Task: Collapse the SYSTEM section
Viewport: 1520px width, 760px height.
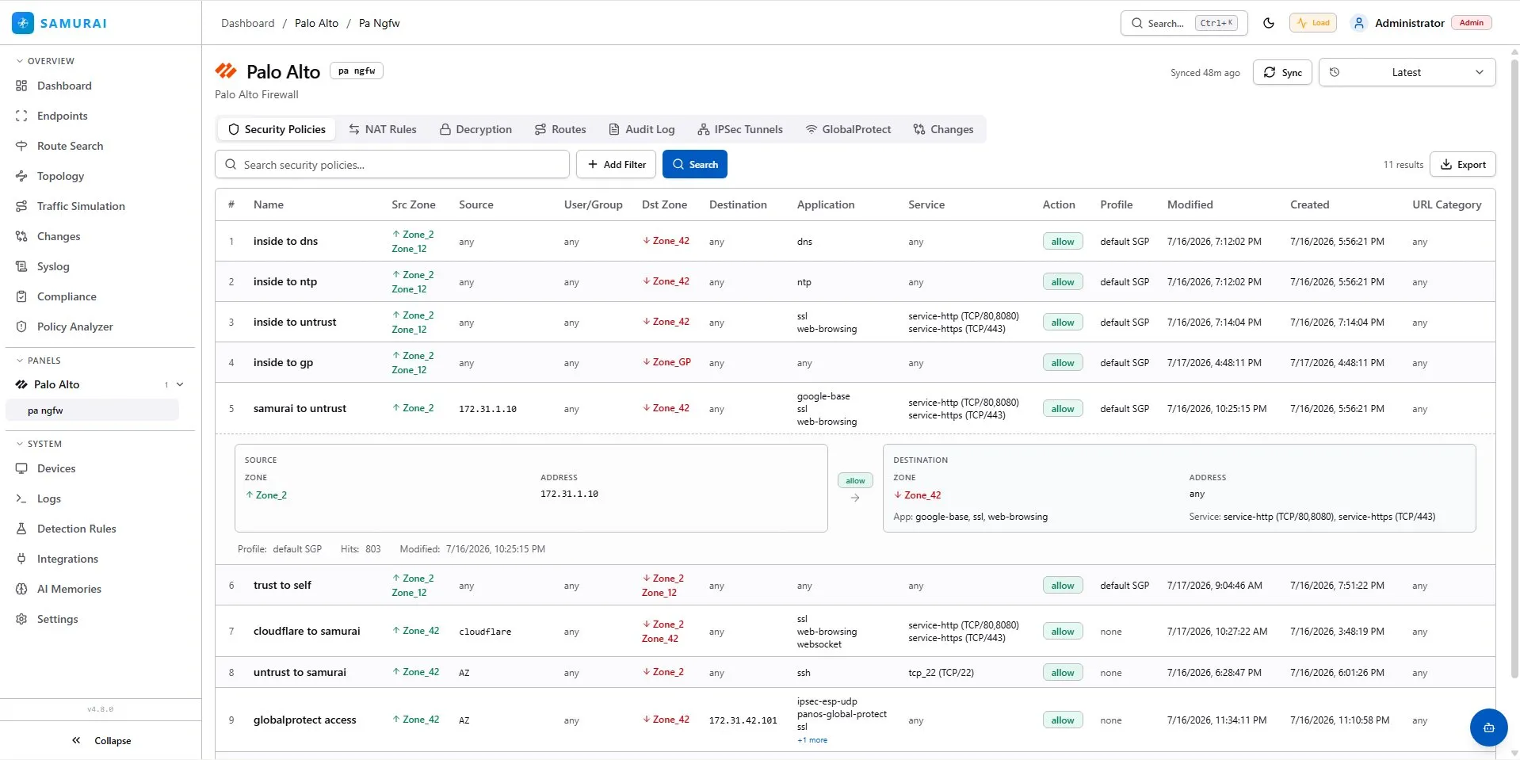Action: (x=40, y=444)
